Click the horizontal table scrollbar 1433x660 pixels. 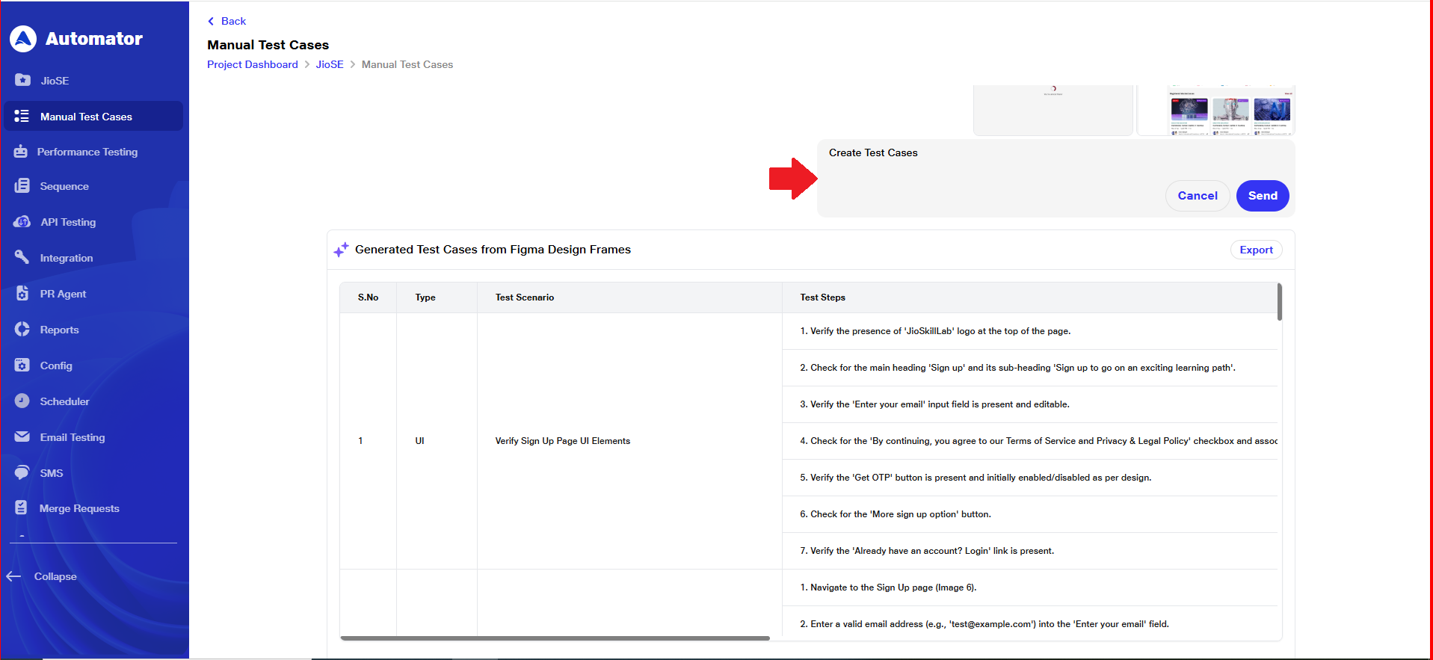[555, 638]
